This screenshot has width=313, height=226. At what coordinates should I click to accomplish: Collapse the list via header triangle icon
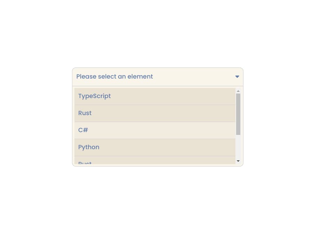pos(237,76)
